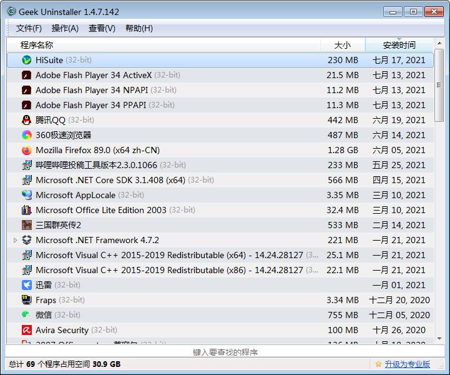
Task: Click the Tencent QQ penguin icon
Action: tap(27, 120)
